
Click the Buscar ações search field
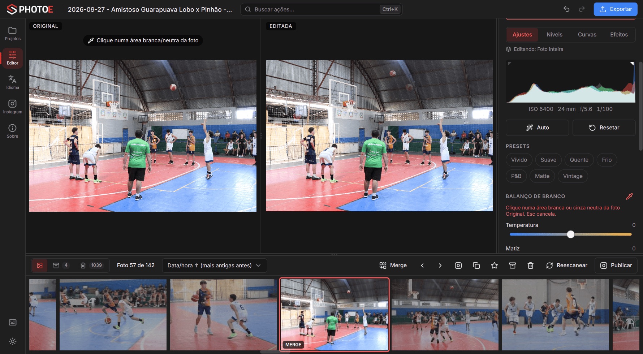pos(321,9)
